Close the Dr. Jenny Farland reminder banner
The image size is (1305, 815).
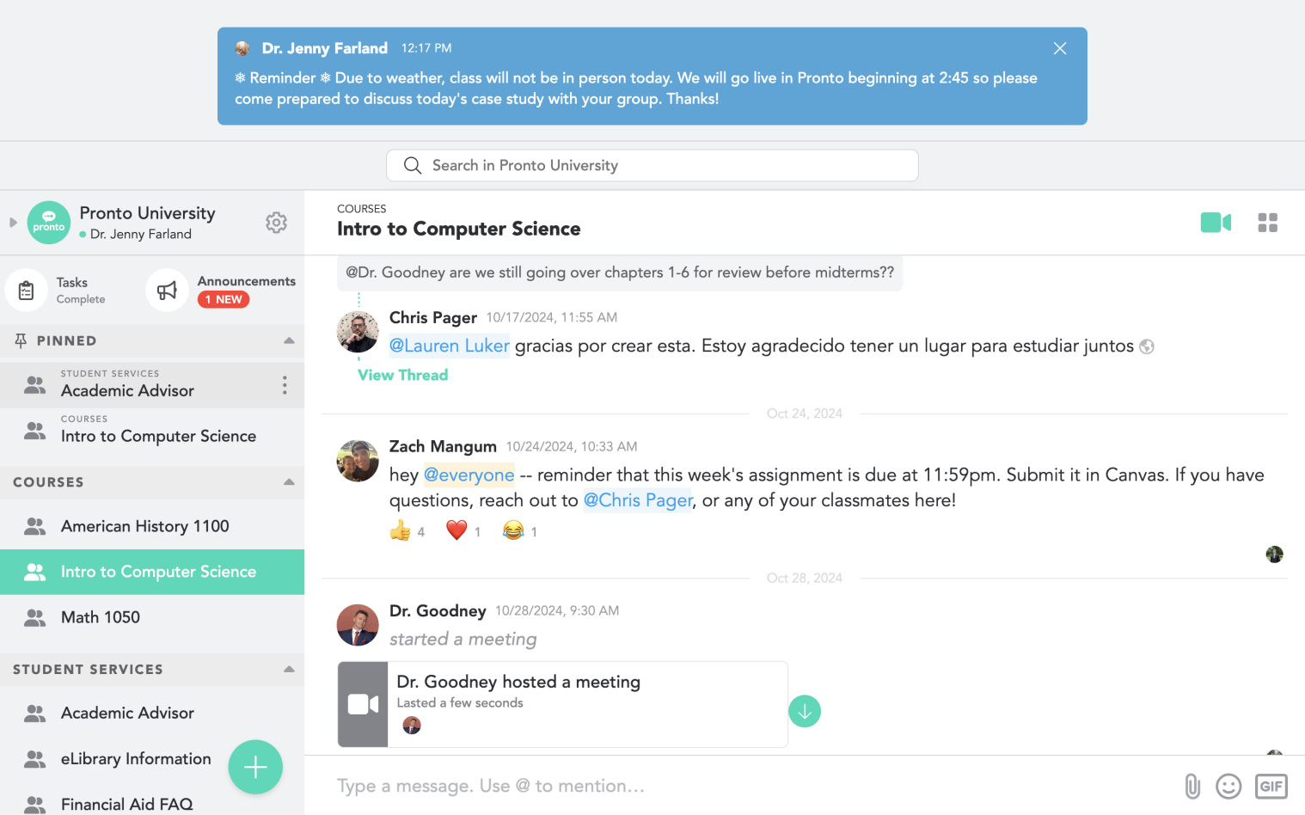(x=1059, y=48)
